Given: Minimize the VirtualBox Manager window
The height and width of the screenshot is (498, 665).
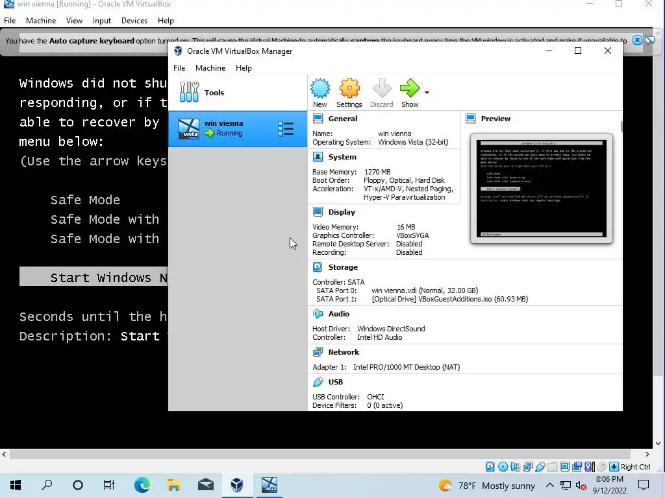Looking at the screenshot, I should [548, 51].
